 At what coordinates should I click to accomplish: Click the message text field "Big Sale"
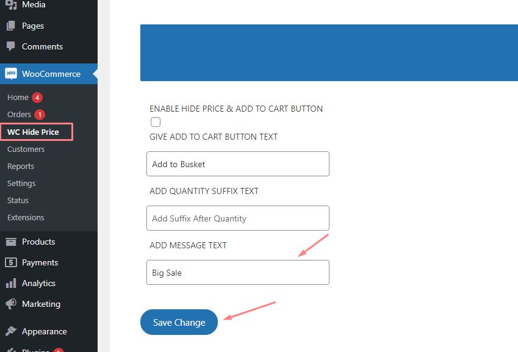pos(238,273)
